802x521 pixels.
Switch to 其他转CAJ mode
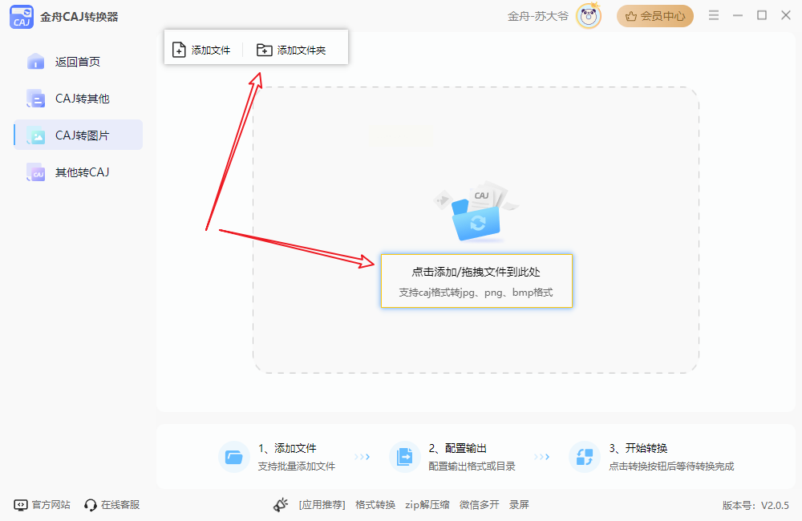pyautogui.click(x=79, y=172)
